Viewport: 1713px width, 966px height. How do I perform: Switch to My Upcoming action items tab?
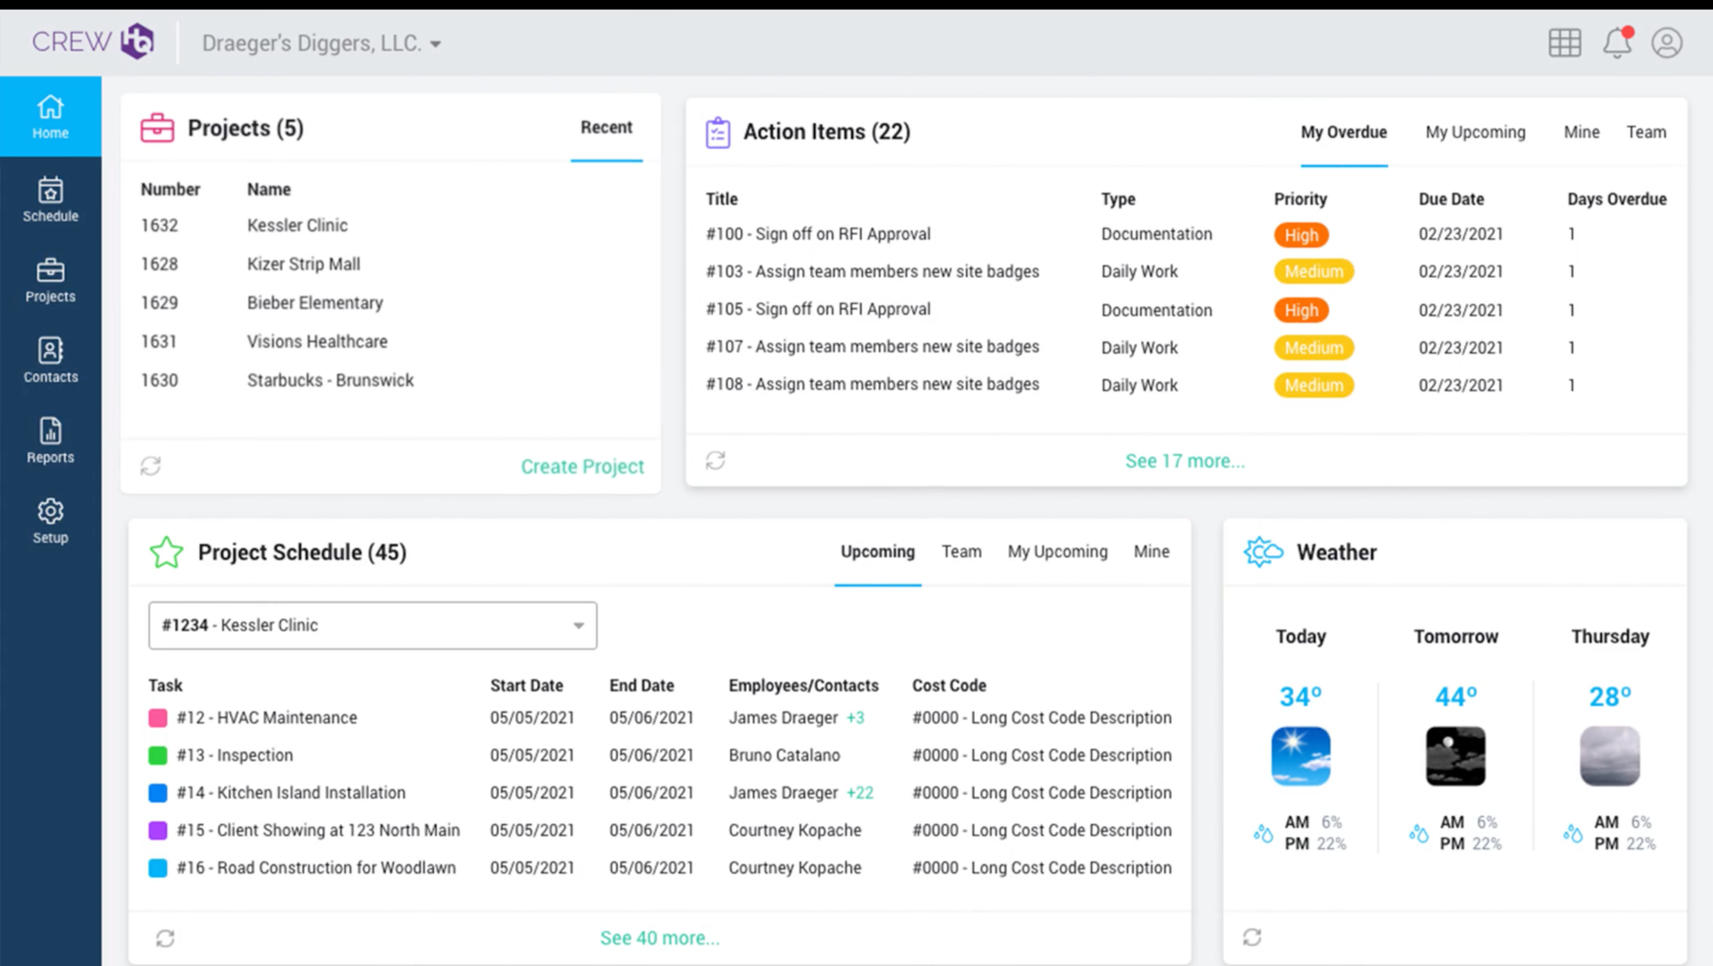[1475, 132]
